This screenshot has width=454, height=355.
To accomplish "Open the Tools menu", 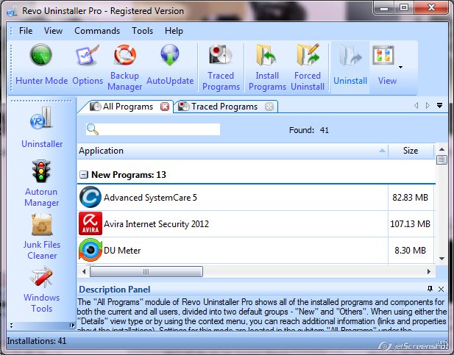I will 142,31.
